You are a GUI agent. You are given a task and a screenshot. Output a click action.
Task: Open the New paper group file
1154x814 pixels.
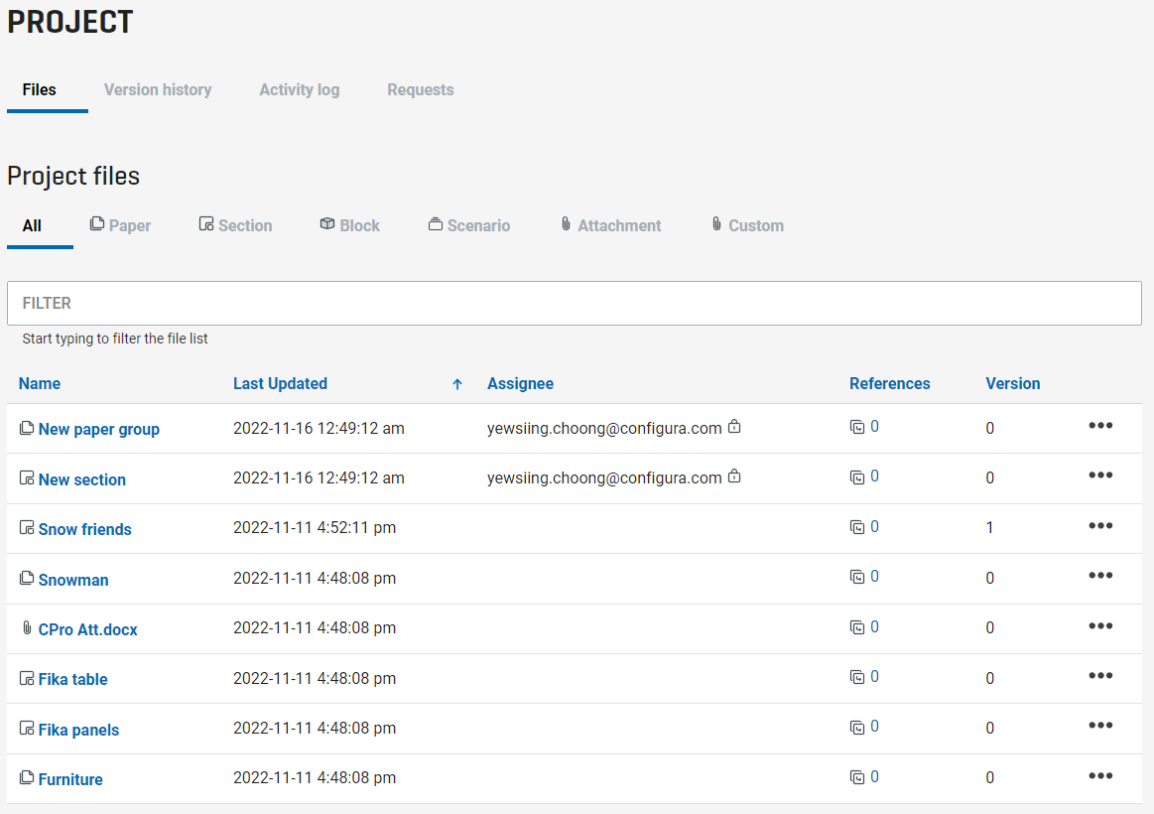tap(98, 429)
